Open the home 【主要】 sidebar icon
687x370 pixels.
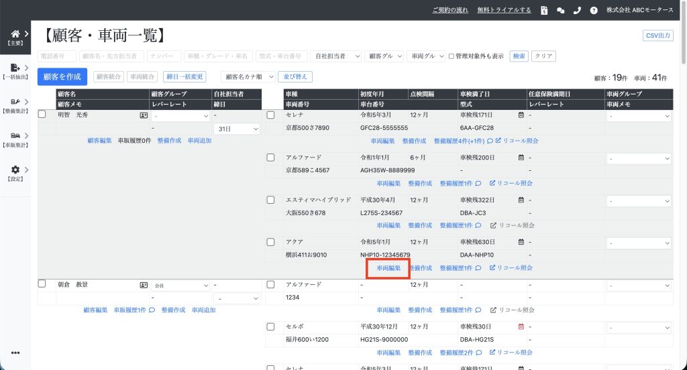pos(15,34)
